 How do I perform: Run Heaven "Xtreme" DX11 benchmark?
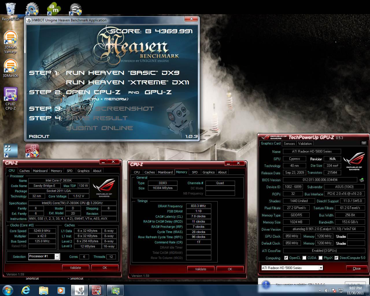pos(127,82)
